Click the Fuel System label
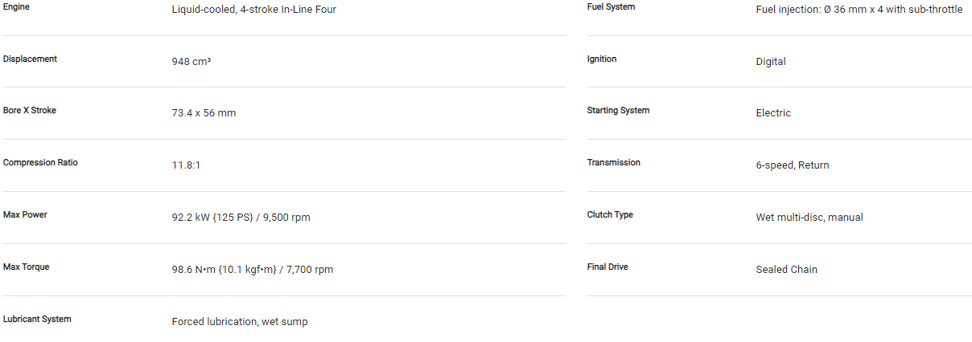972x342 pixels. tap(611, 6)
